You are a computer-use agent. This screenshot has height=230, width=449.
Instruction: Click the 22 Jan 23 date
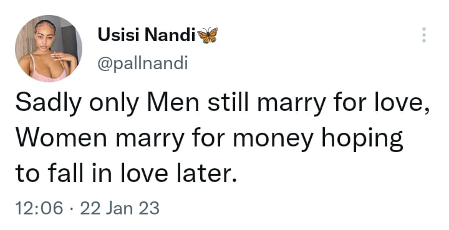(120, 208)
